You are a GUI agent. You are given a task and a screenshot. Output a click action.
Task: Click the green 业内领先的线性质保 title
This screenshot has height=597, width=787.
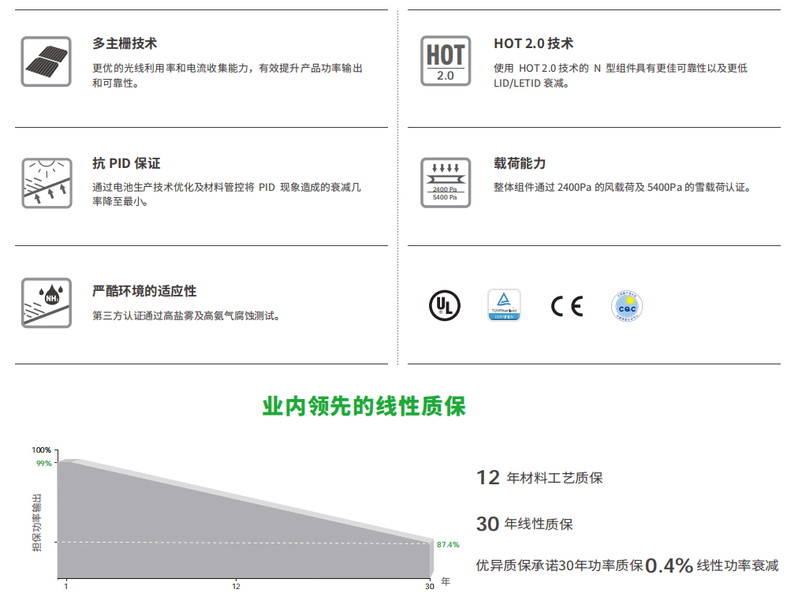pos(364,407)
